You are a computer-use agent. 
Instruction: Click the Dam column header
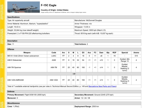tap(101, 53)
